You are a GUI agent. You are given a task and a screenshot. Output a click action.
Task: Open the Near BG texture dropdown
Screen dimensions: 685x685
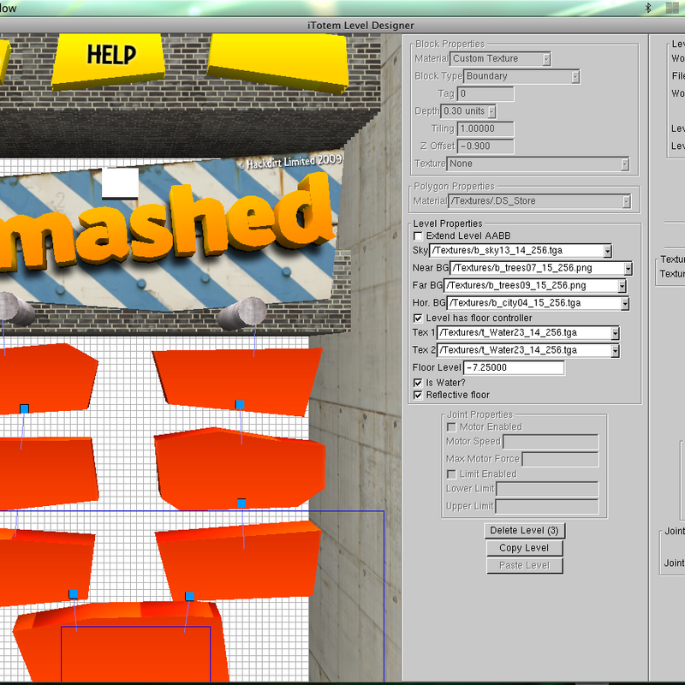coord(541,268)
